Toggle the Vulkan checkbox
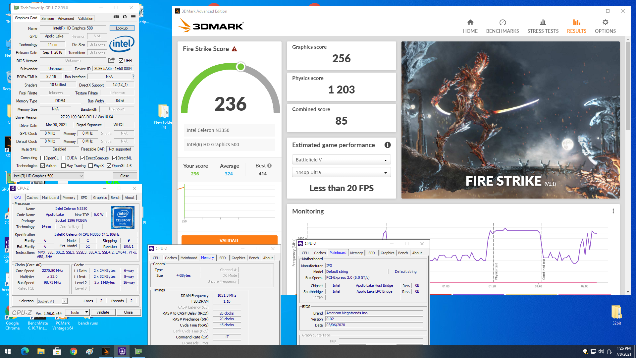This screenshot has width=636, height=358. point(42,166)
